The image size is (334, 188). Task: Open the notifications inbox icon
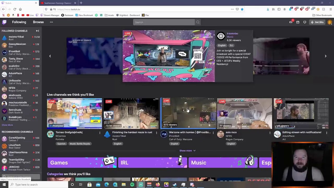tap(298, 22)
